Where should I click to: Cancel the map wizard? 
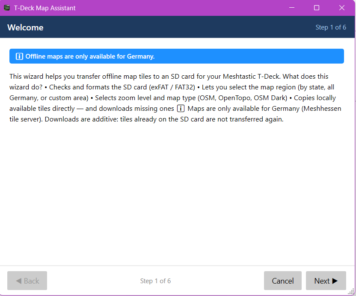point(283,281)
